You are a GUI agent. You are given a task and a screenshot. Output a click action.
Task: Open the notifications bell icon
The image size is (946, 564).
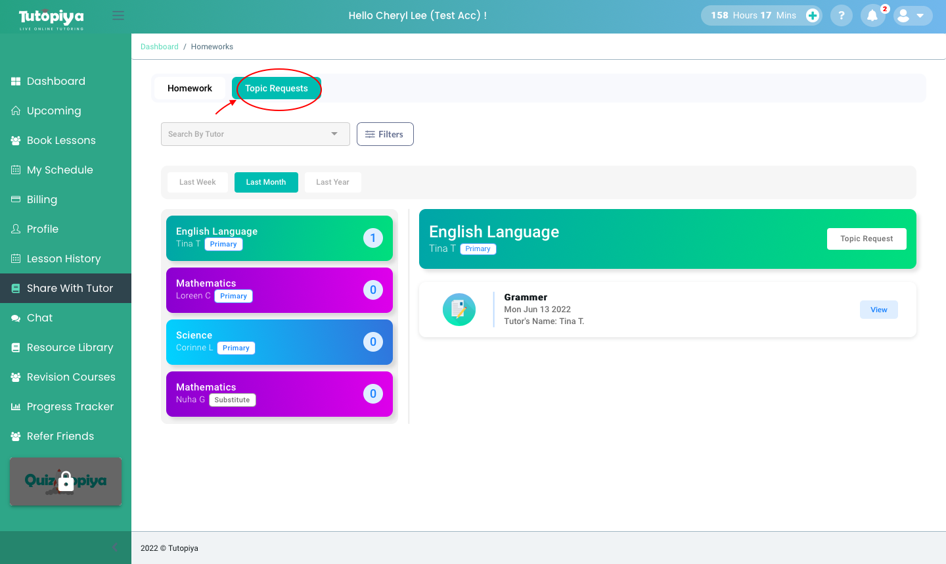click(x=872, y=16)
